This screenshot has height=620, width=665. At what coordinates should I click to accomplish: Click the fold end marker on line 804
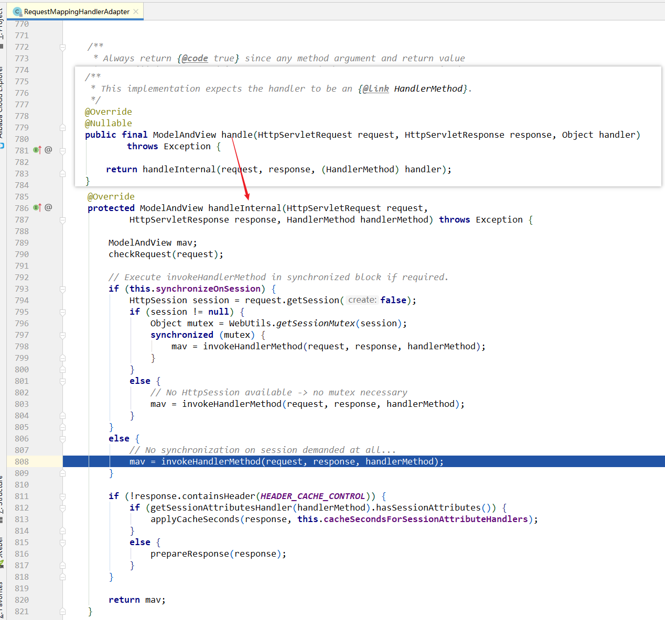(62, 416)
